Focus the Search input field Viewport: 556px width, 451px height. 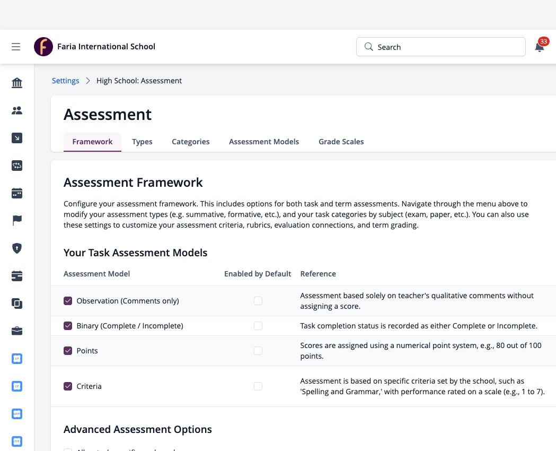[x=441, y=47]
